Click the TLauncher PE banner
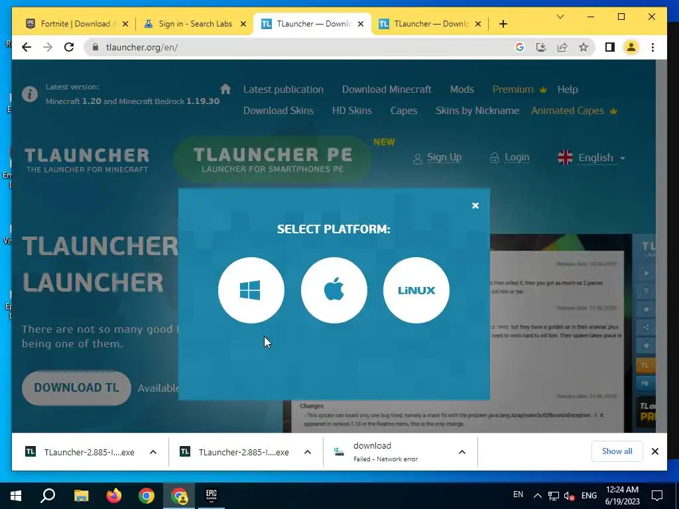Viewport: 679px width, 509px height. tap(273, 159)
